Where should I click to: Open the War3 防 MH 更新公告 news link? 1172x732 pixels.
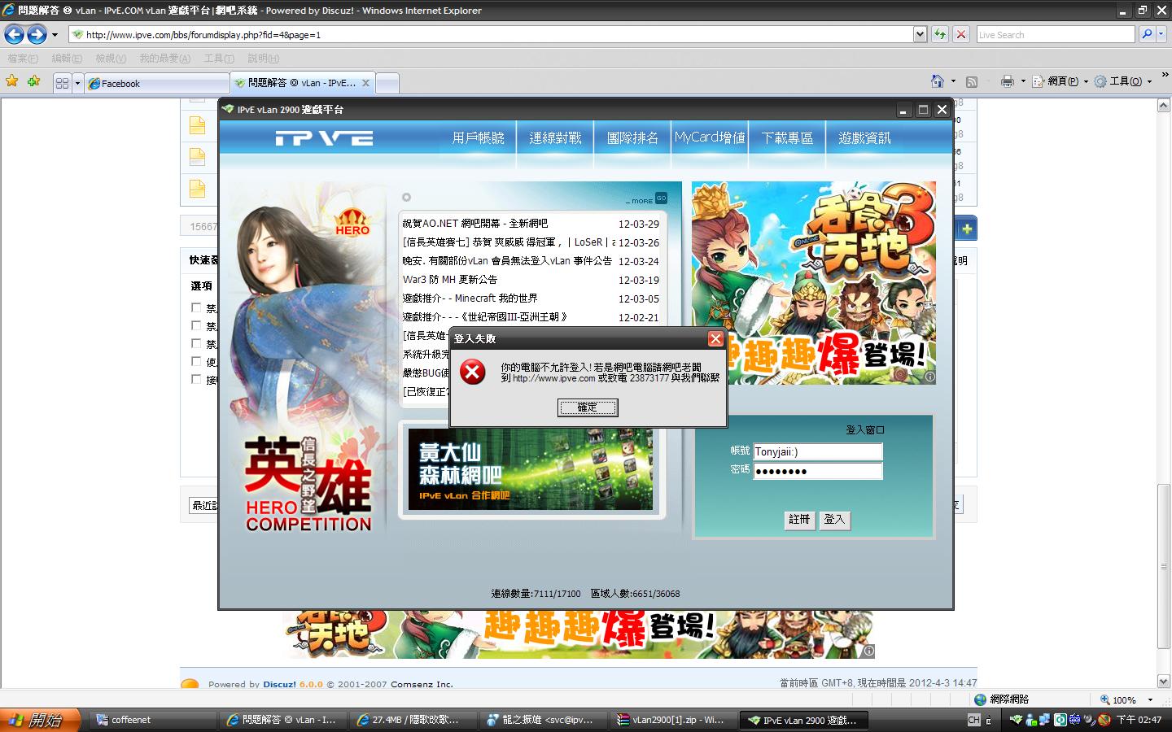[x=450, y=280]
